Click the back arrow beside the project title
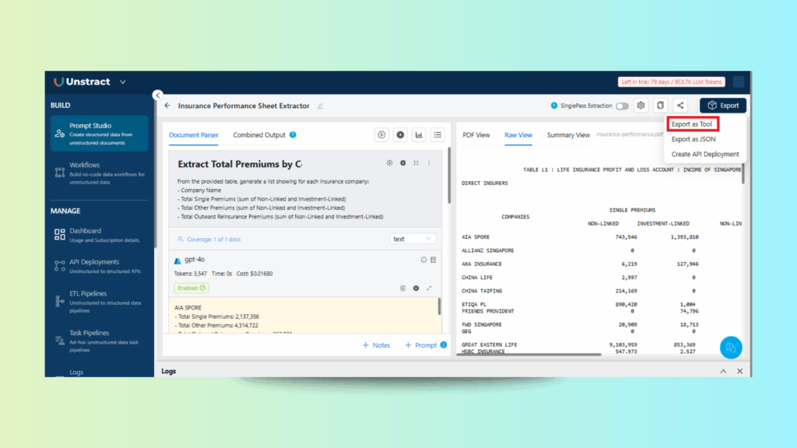The width and height of the screenshot is (797, 448). point(167,106)
